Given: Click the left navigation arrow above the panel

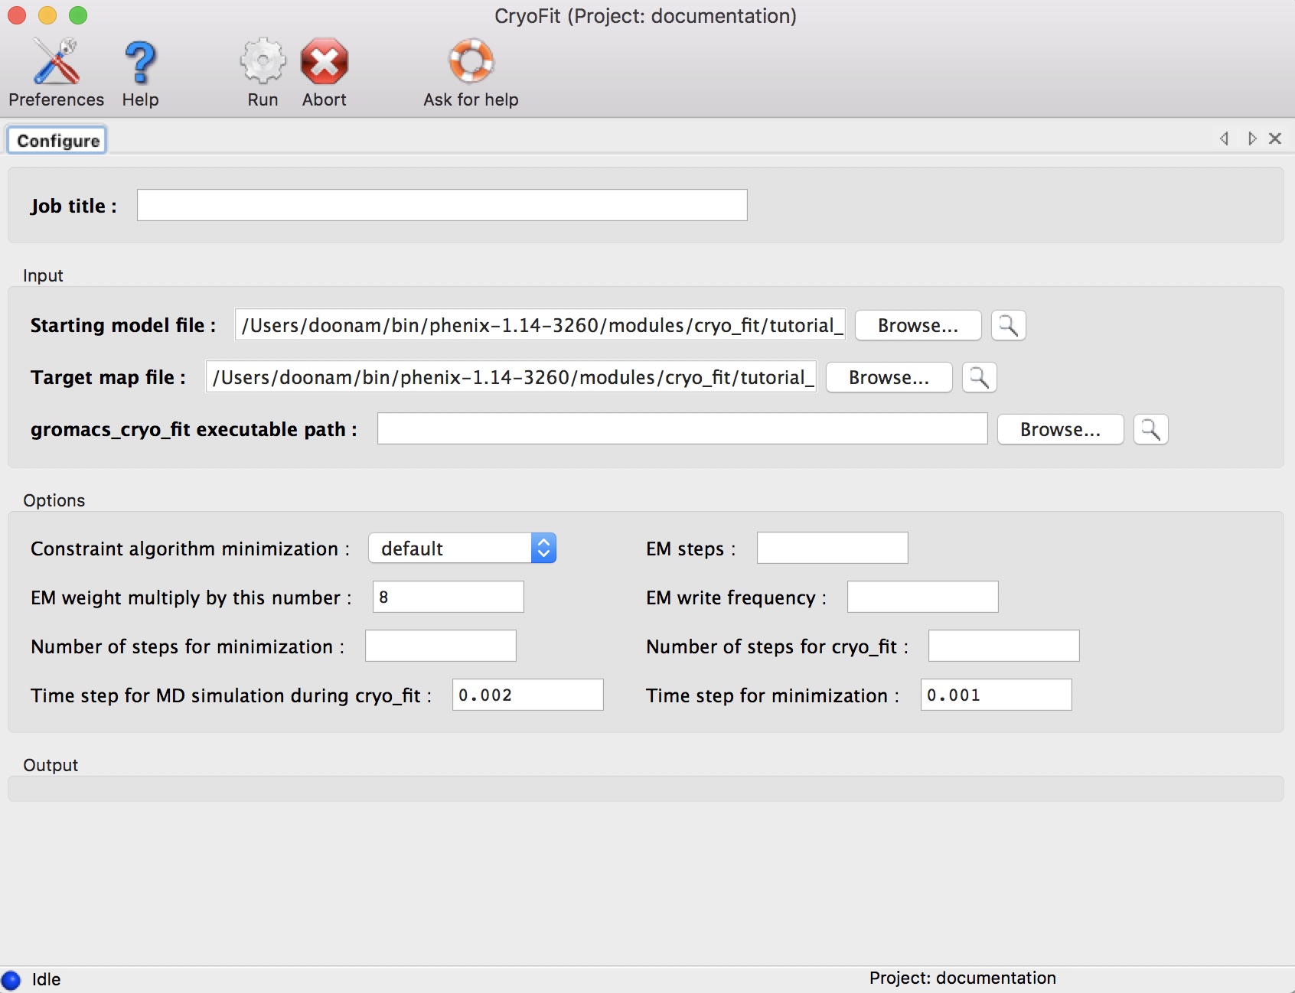Looking at the screenshot, I should coord(1223,138).
